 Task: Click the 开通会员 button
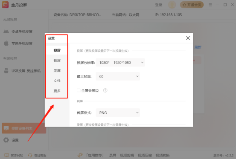(192, 5)
